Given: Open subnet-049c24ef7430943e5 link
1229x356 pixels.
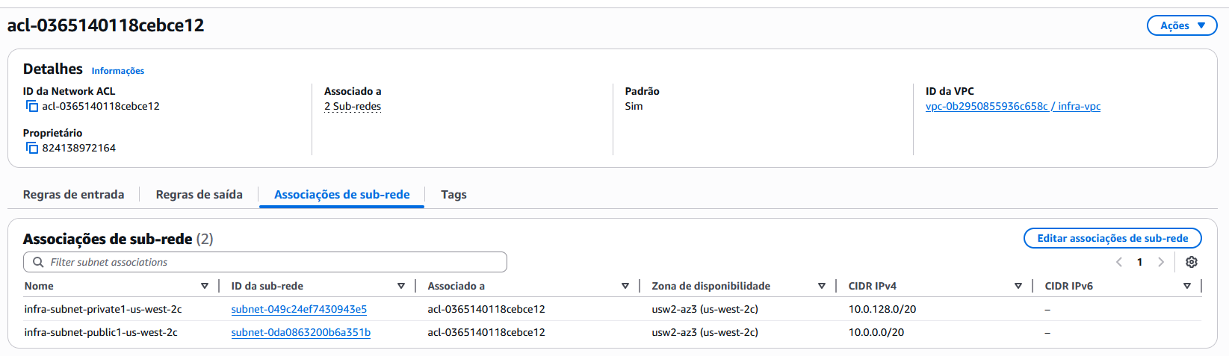Looking at the screenshot, I should [x=299, y=309].
